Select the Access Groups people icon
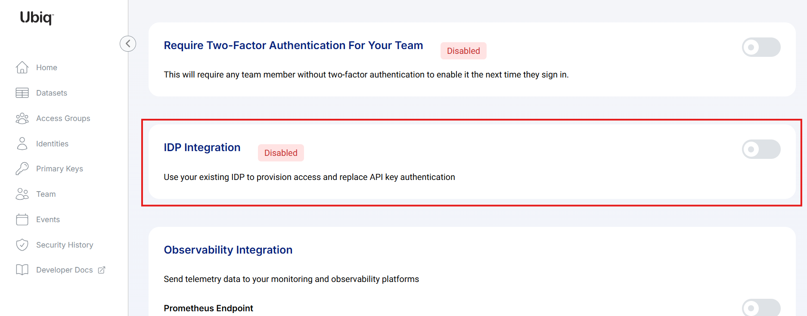Image resolution: width=807 pixels, height=316 pixels. tap(22, 118)
